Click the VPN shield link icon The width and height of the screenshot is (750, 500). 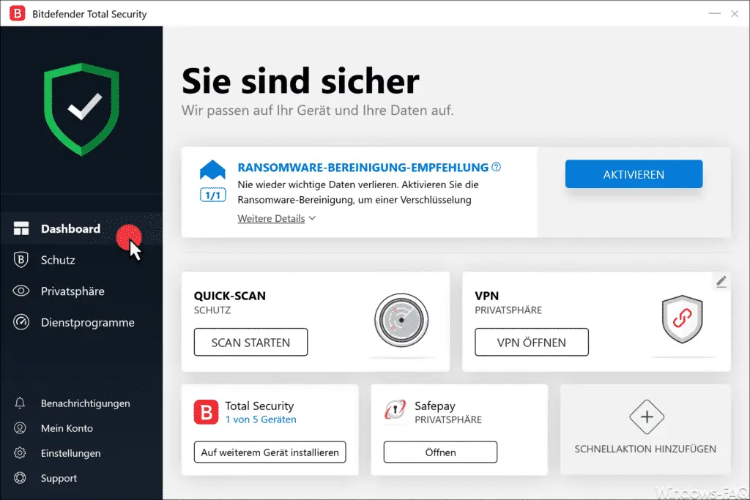click(x=682, y=319)
